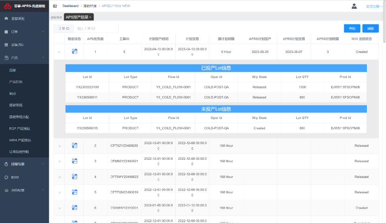Click lock status icon for CSW6WY2310001 row
This screenshot has width=386, height=223.
74,208
